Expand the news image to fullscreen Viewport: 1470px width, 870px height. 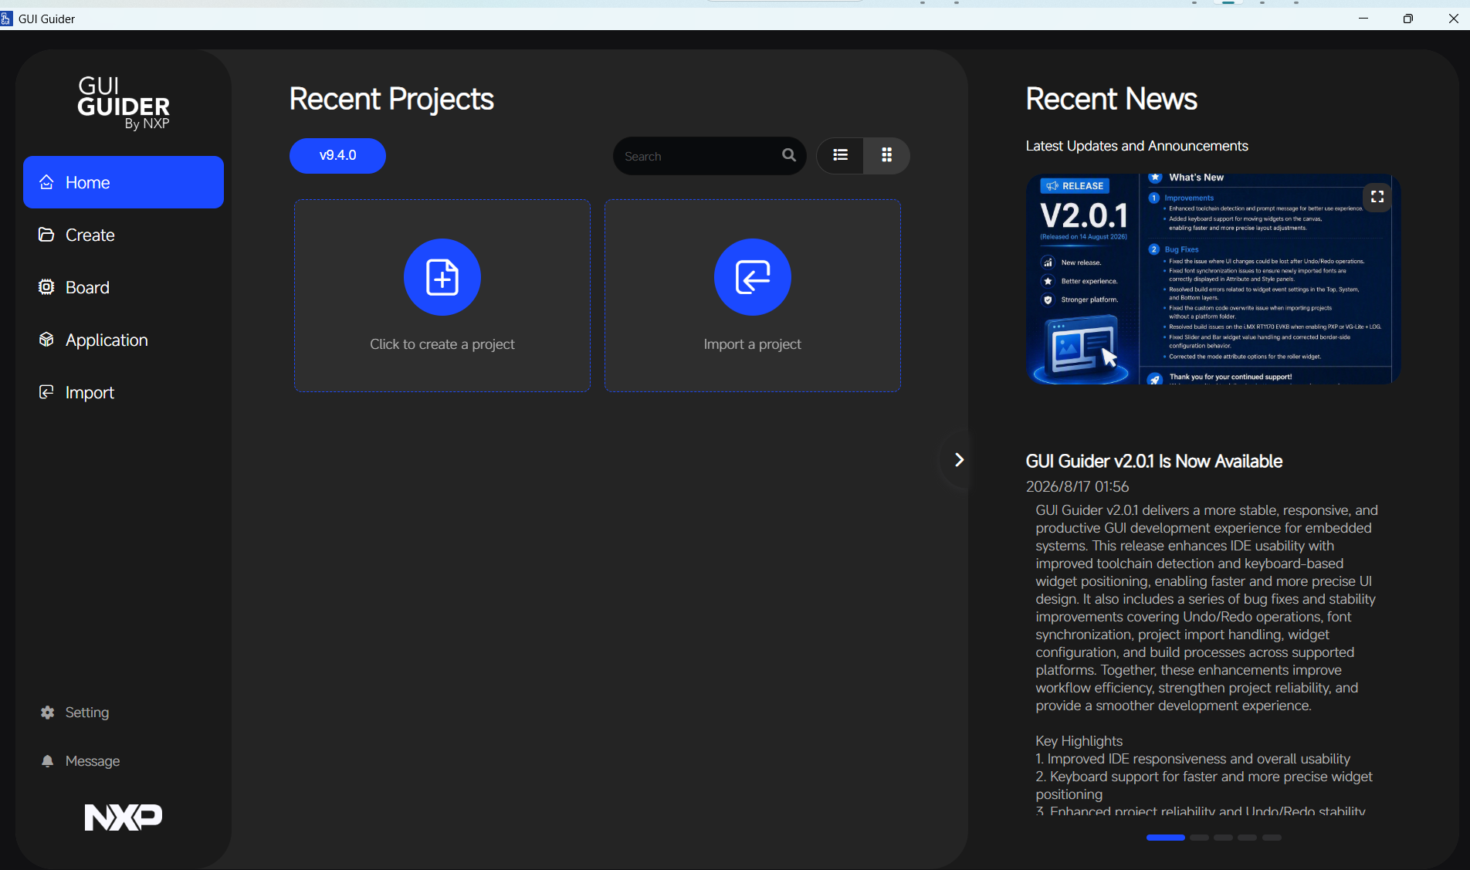pyautogui.click(x=1377, y=197)
